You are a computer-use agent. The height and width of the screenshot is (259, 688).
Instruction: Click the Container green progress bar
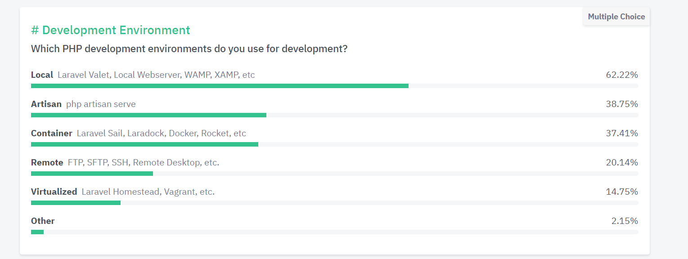pyautogui.click(x=144, y=144)
